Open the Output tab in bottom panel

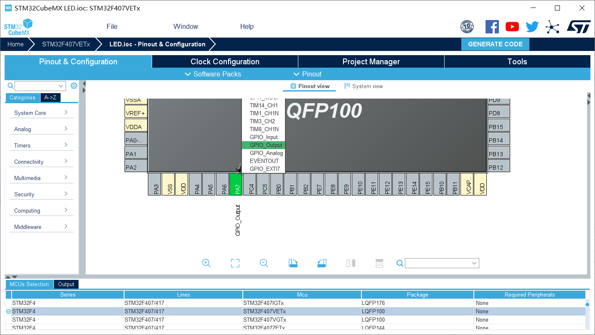(66, 284)
